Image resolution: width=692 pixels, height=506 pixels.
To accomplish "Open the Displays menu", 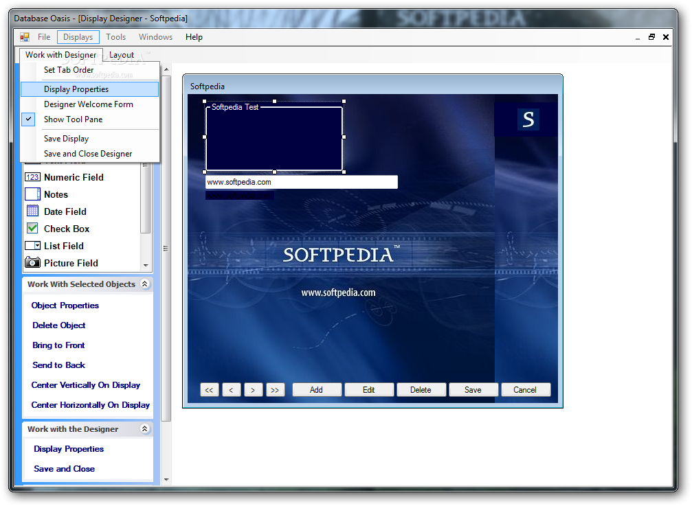I will tap(78, 37).
